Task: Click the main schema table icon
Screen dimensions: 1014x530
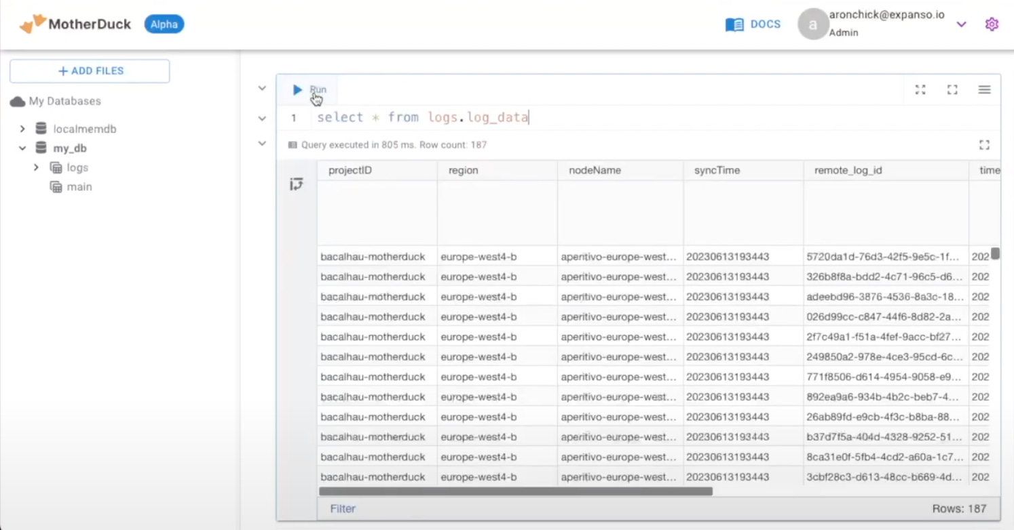Action: coord(56,187)
